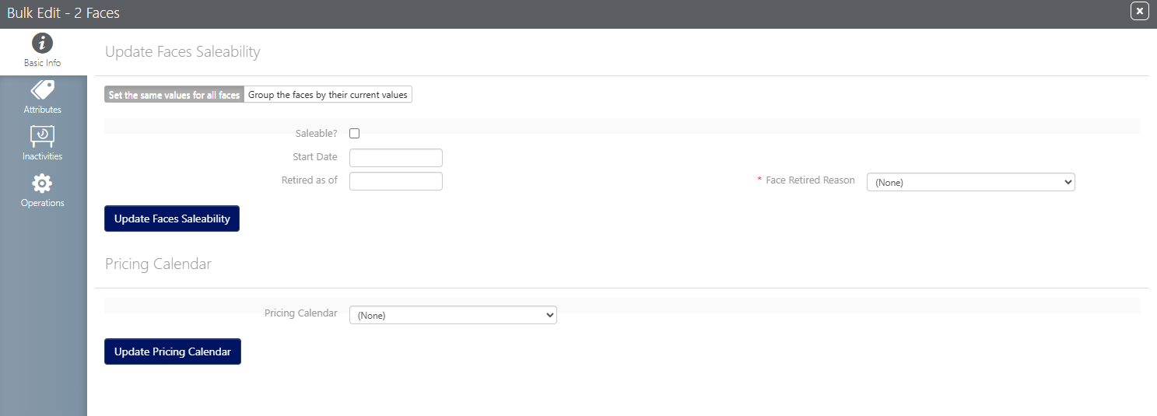Open the Pricing Calendar dropdown
This screenshot has height=416, width=1157.
point(453,315)
